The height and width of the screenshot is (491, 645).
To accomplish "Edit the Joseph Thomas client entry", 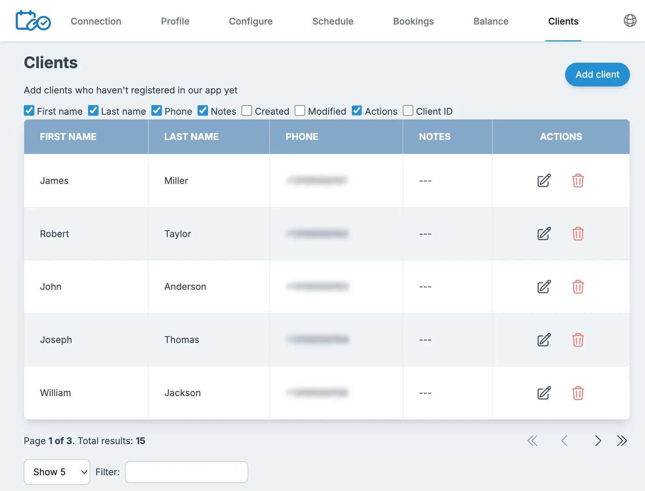I will coord(543,340).
